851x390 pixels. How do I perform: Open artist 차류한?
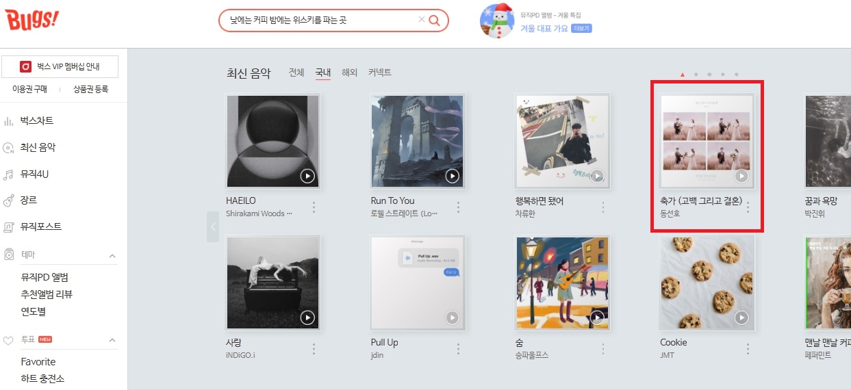pyautogui.click(x=525, y=213)
